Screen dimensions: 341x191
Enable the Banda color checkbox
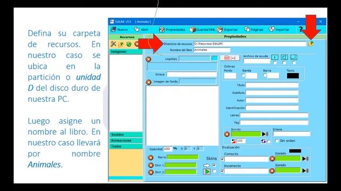pos(243,75)
